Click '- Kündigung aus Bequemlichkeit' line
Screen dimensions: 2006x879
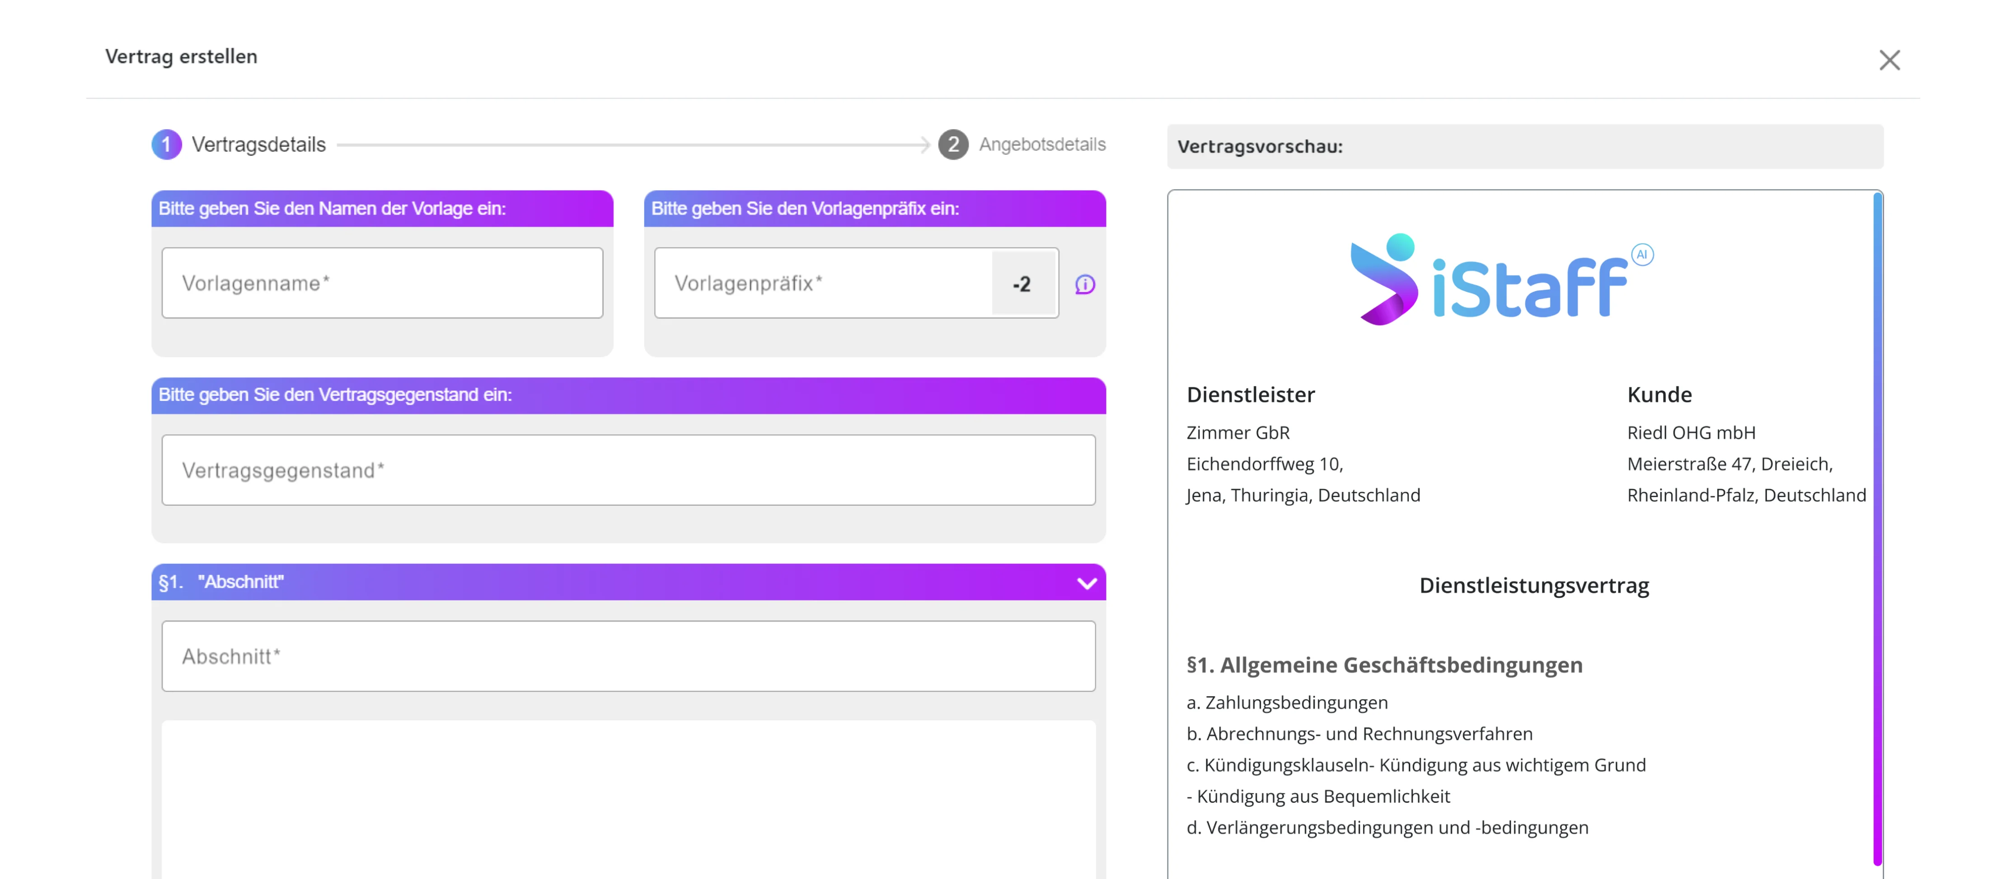pyautogui.click(x=1318, y=796)
